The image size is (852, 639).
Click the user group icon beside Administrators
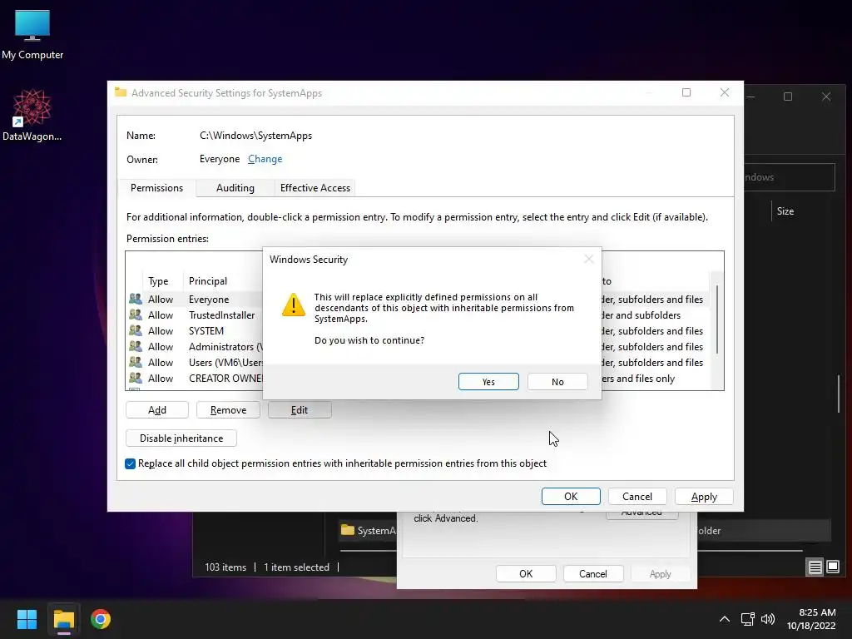(x=136, y=346)
